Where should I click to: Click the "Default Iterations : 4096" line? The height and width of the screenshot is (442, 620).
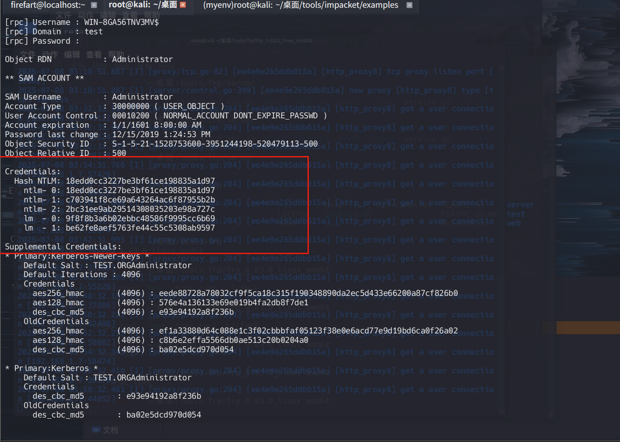82,274
